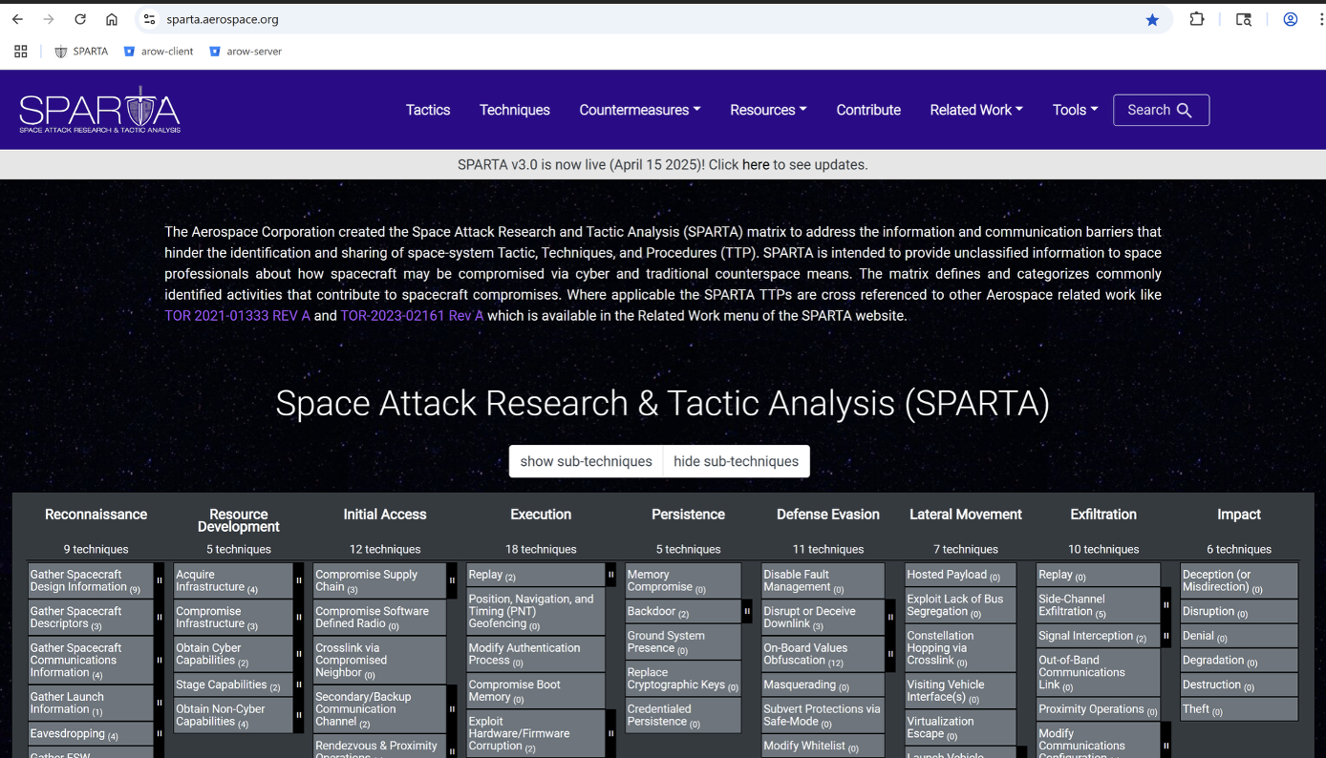Image resolution: width=1326 pixels, height=758 pixels.
Task: Open TOR 2021-01333 REV A link
Action: (237, 315)
